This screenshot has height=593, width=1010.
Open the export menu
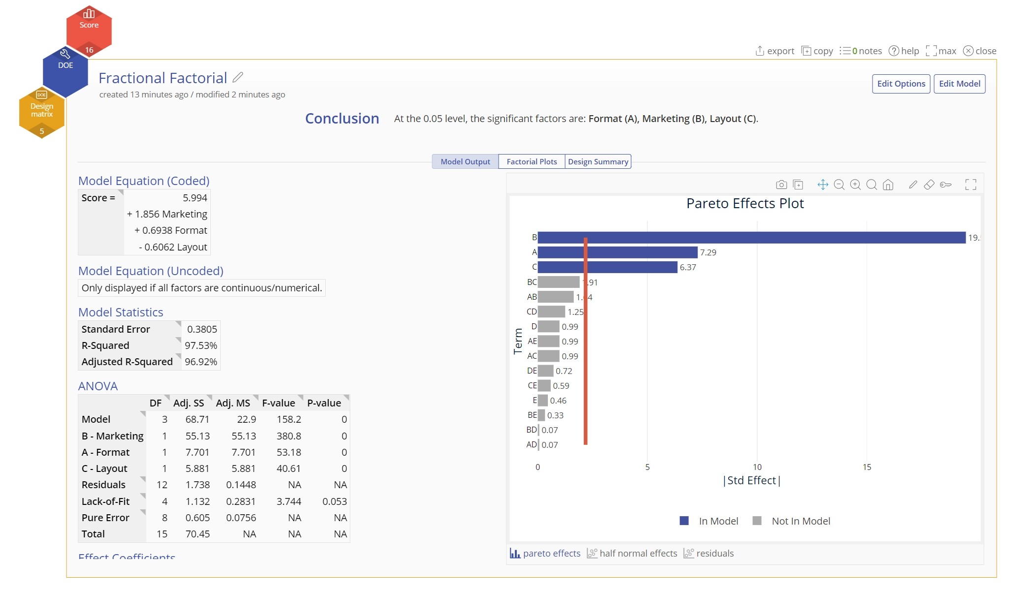[x=775, y=51]
